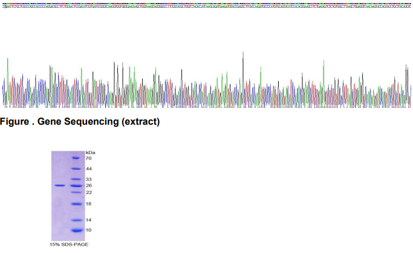
Task: Click the 10 kDa marker band
Action: coord(76,230)
